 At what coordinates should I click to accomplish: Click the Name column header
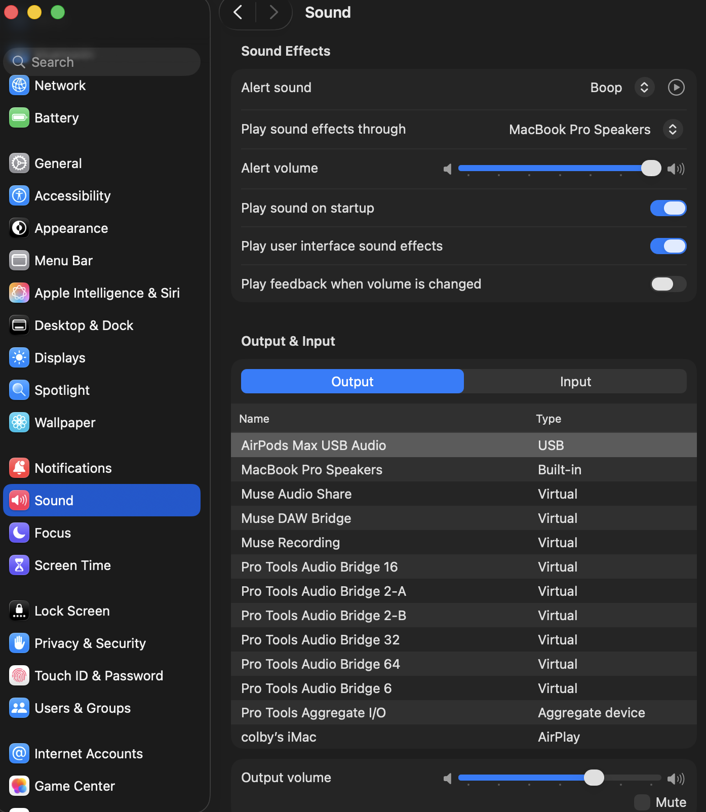click(254, 419)
